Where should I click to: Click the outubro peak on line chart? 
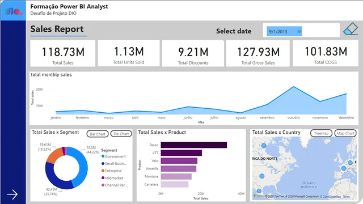click(x=294, y=87)
